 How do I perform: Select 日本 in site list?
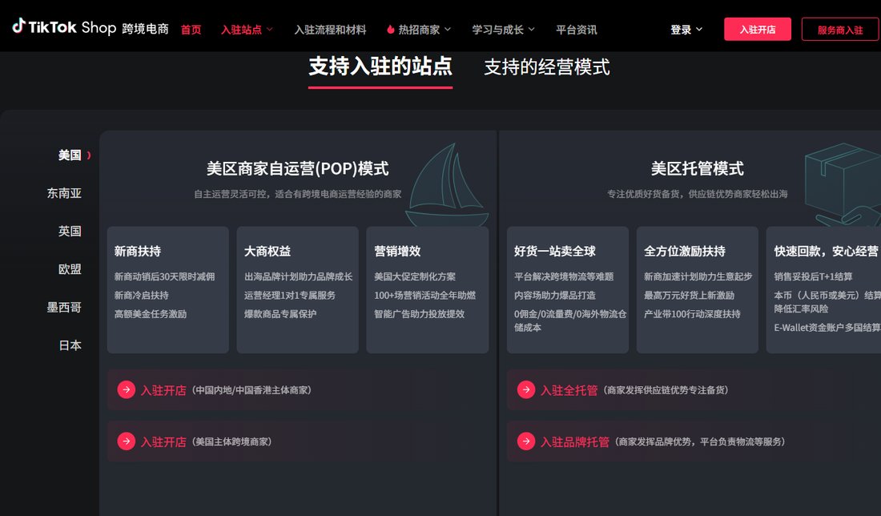pyautogui.click(x=70, y=345)
